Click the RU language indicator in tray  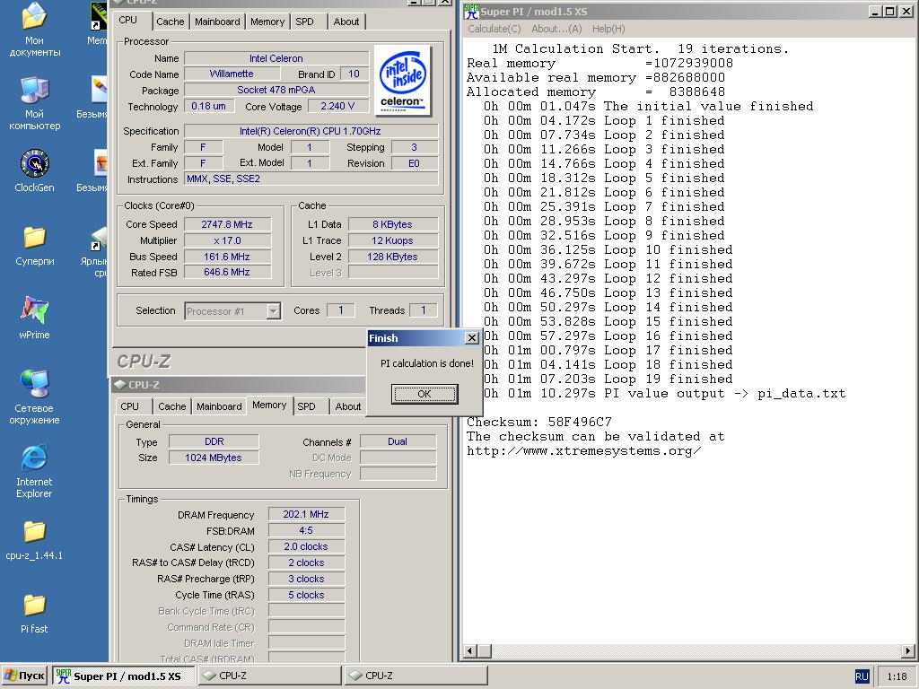pyautogui.click(x=862, y=676)
